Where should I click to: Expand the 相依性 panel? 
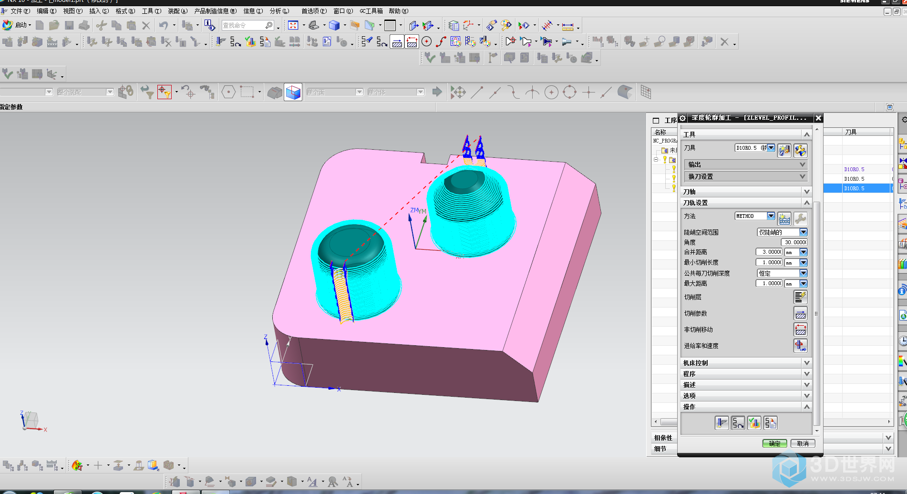[888, 438]
